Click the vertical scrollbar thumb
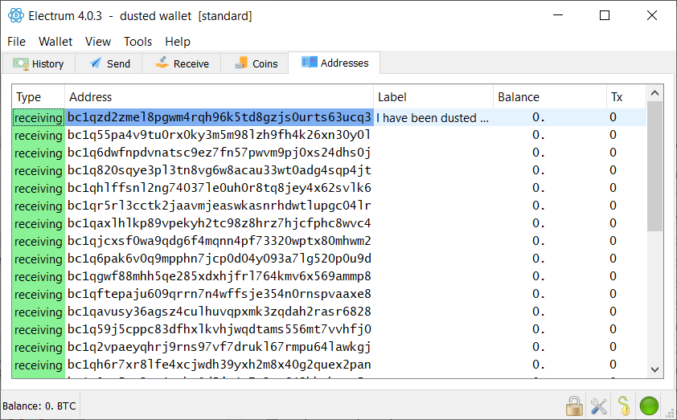The height and width of the screenshot is (420, 677). click(654, 166)
